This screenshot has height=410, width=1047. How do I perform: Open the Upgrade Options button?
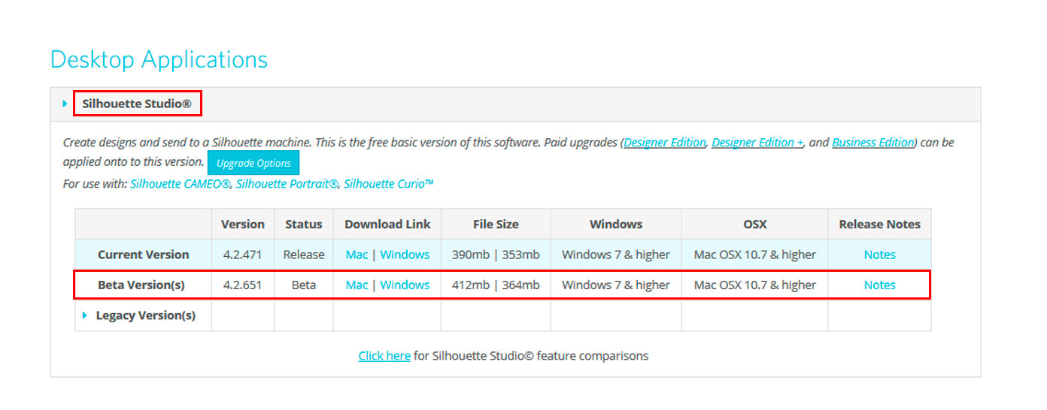pyautogui.click(x=253, y=163)
